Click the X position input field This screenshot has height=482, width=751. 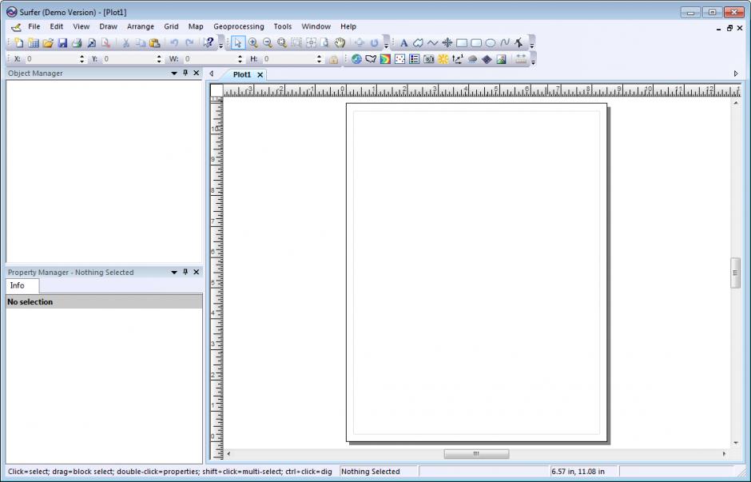pos(51,59)
